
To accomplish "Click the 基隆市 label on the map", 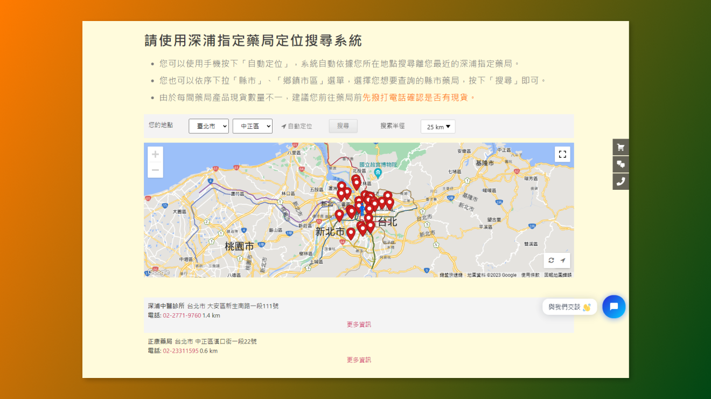I will (x=484, y=162).
